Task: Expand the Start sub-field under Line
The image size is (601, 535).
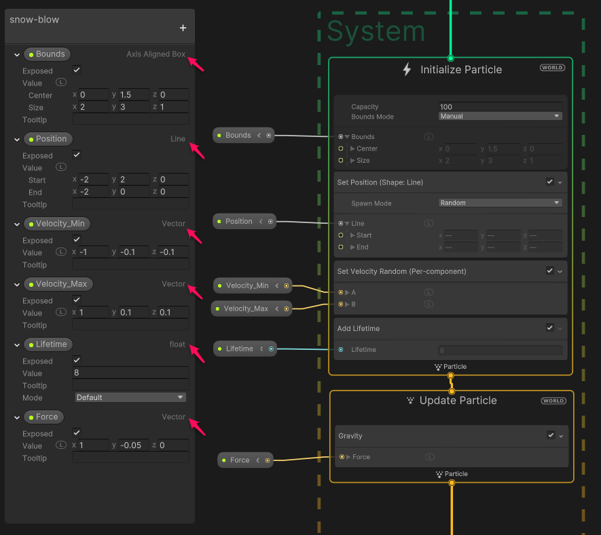Action: 352,234
